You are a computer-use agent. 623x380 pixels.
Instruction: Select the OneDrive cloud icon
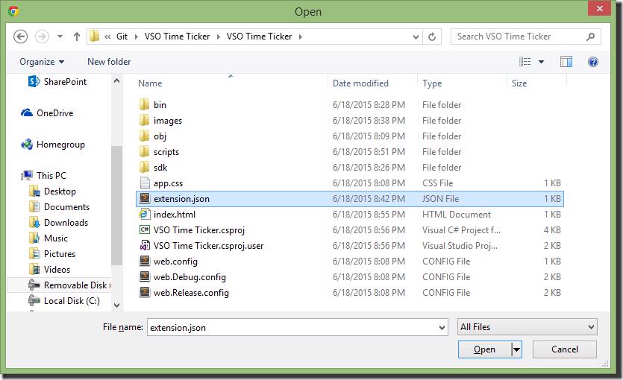coord(27,113)
